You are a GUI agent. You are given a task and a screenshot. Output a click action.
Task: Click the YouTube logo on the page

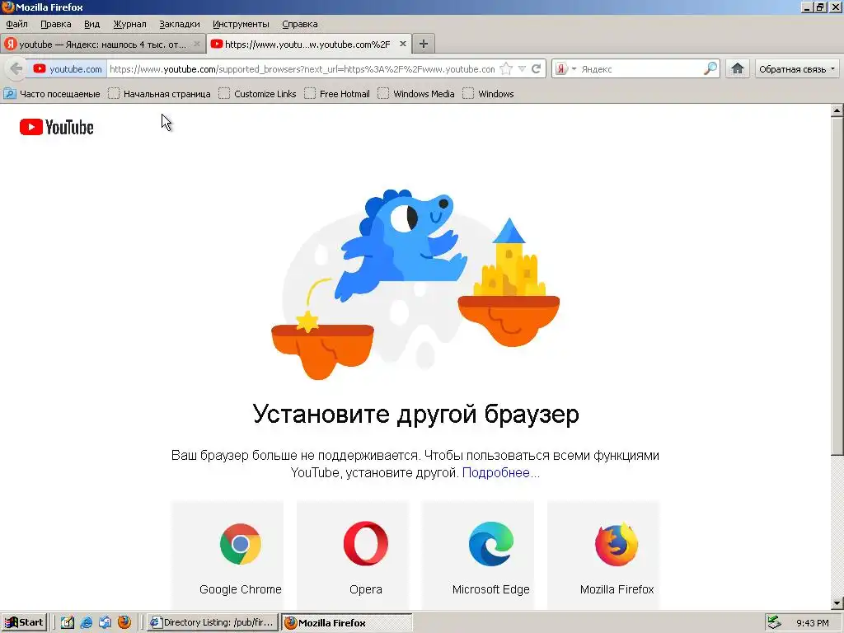(x=57, y=127)
